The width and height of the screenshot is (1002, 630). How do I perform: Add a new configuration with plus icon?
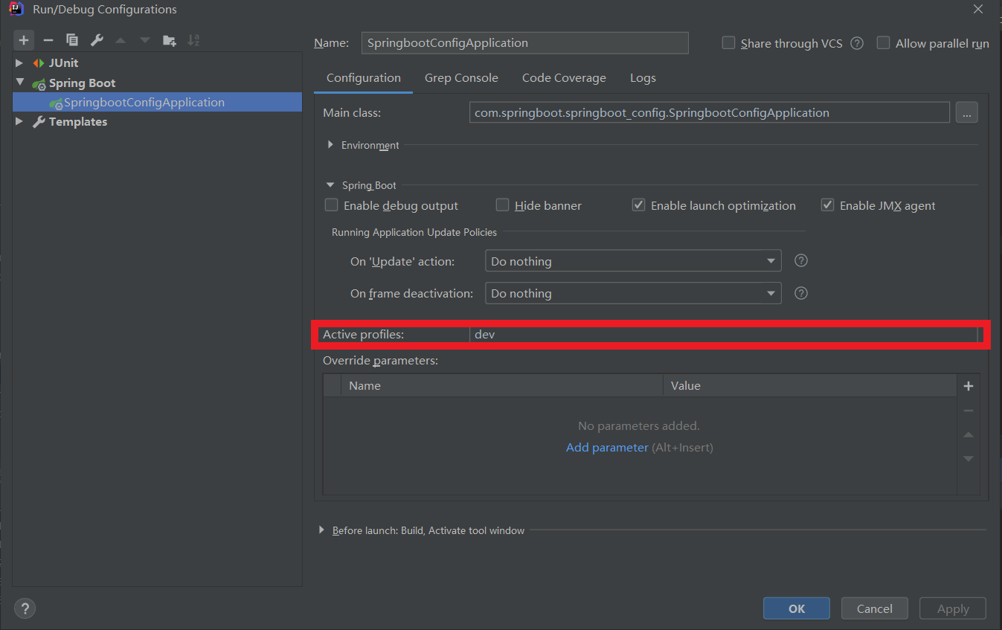(24, 40)
